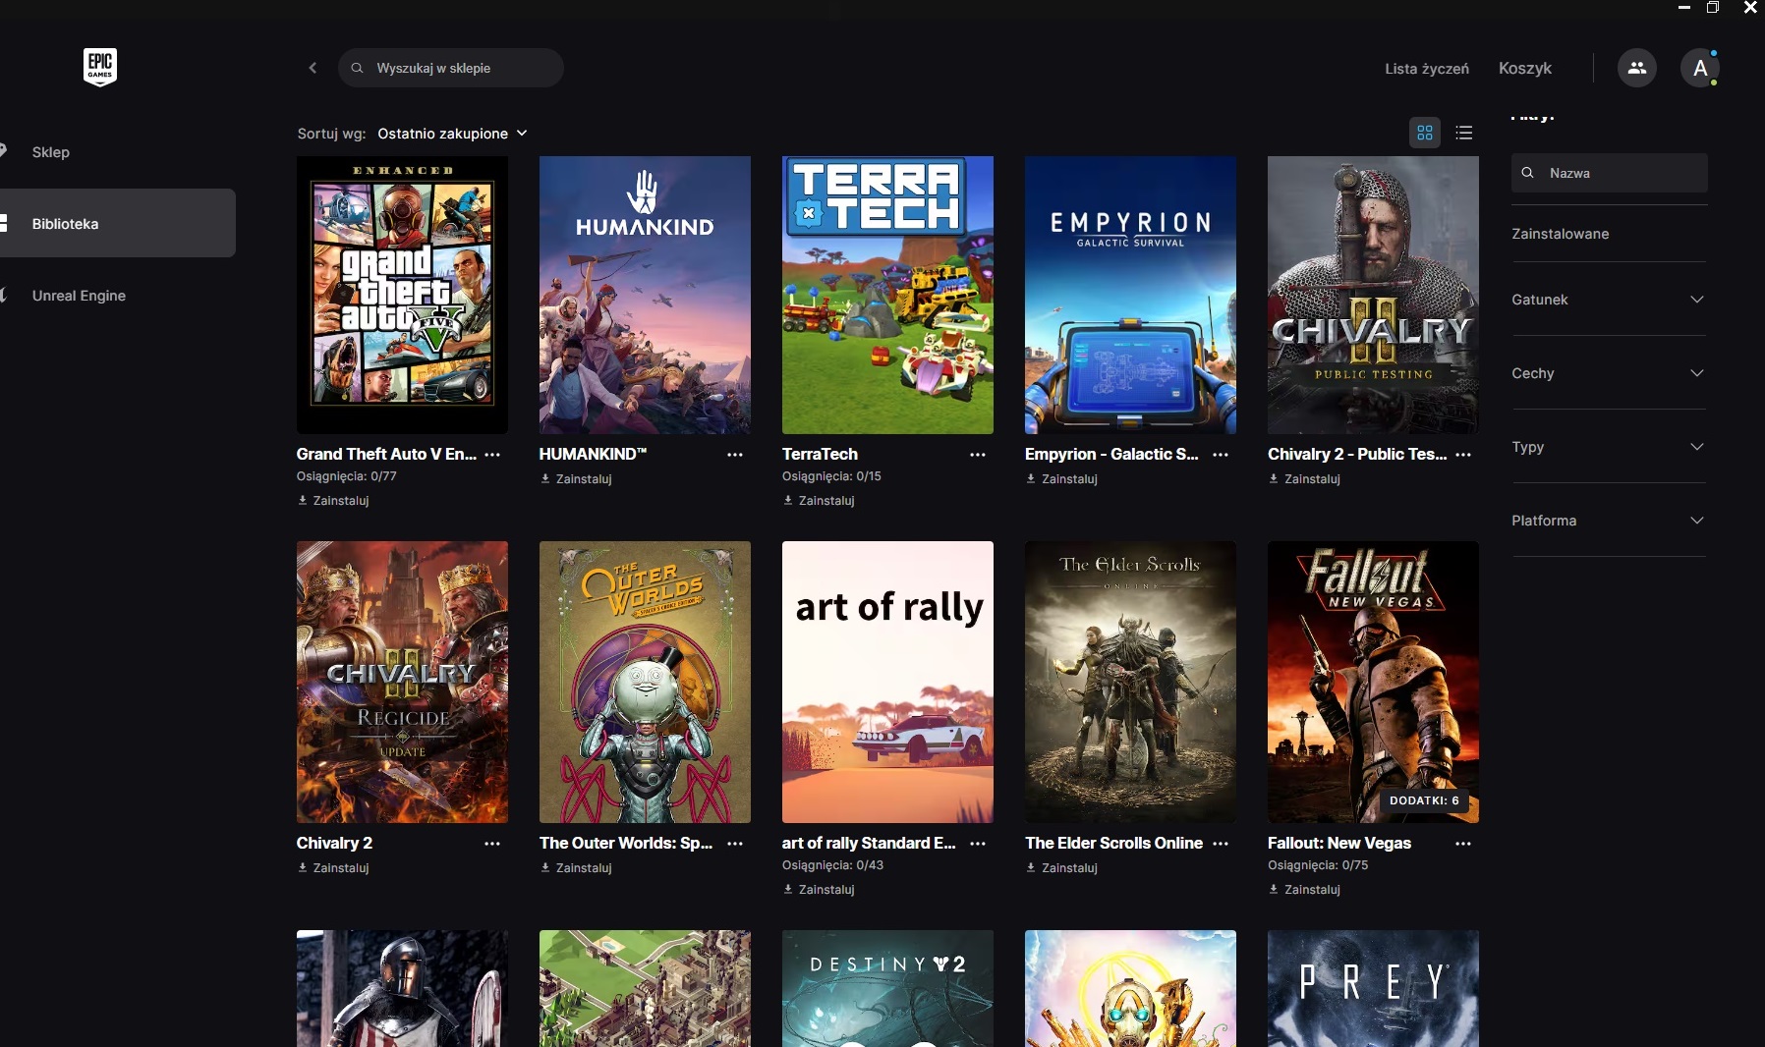
Task: Click Zainstaluj under Chivalry 2 Public Testing
Action: pyautogui.click(x=1305, y=479)
